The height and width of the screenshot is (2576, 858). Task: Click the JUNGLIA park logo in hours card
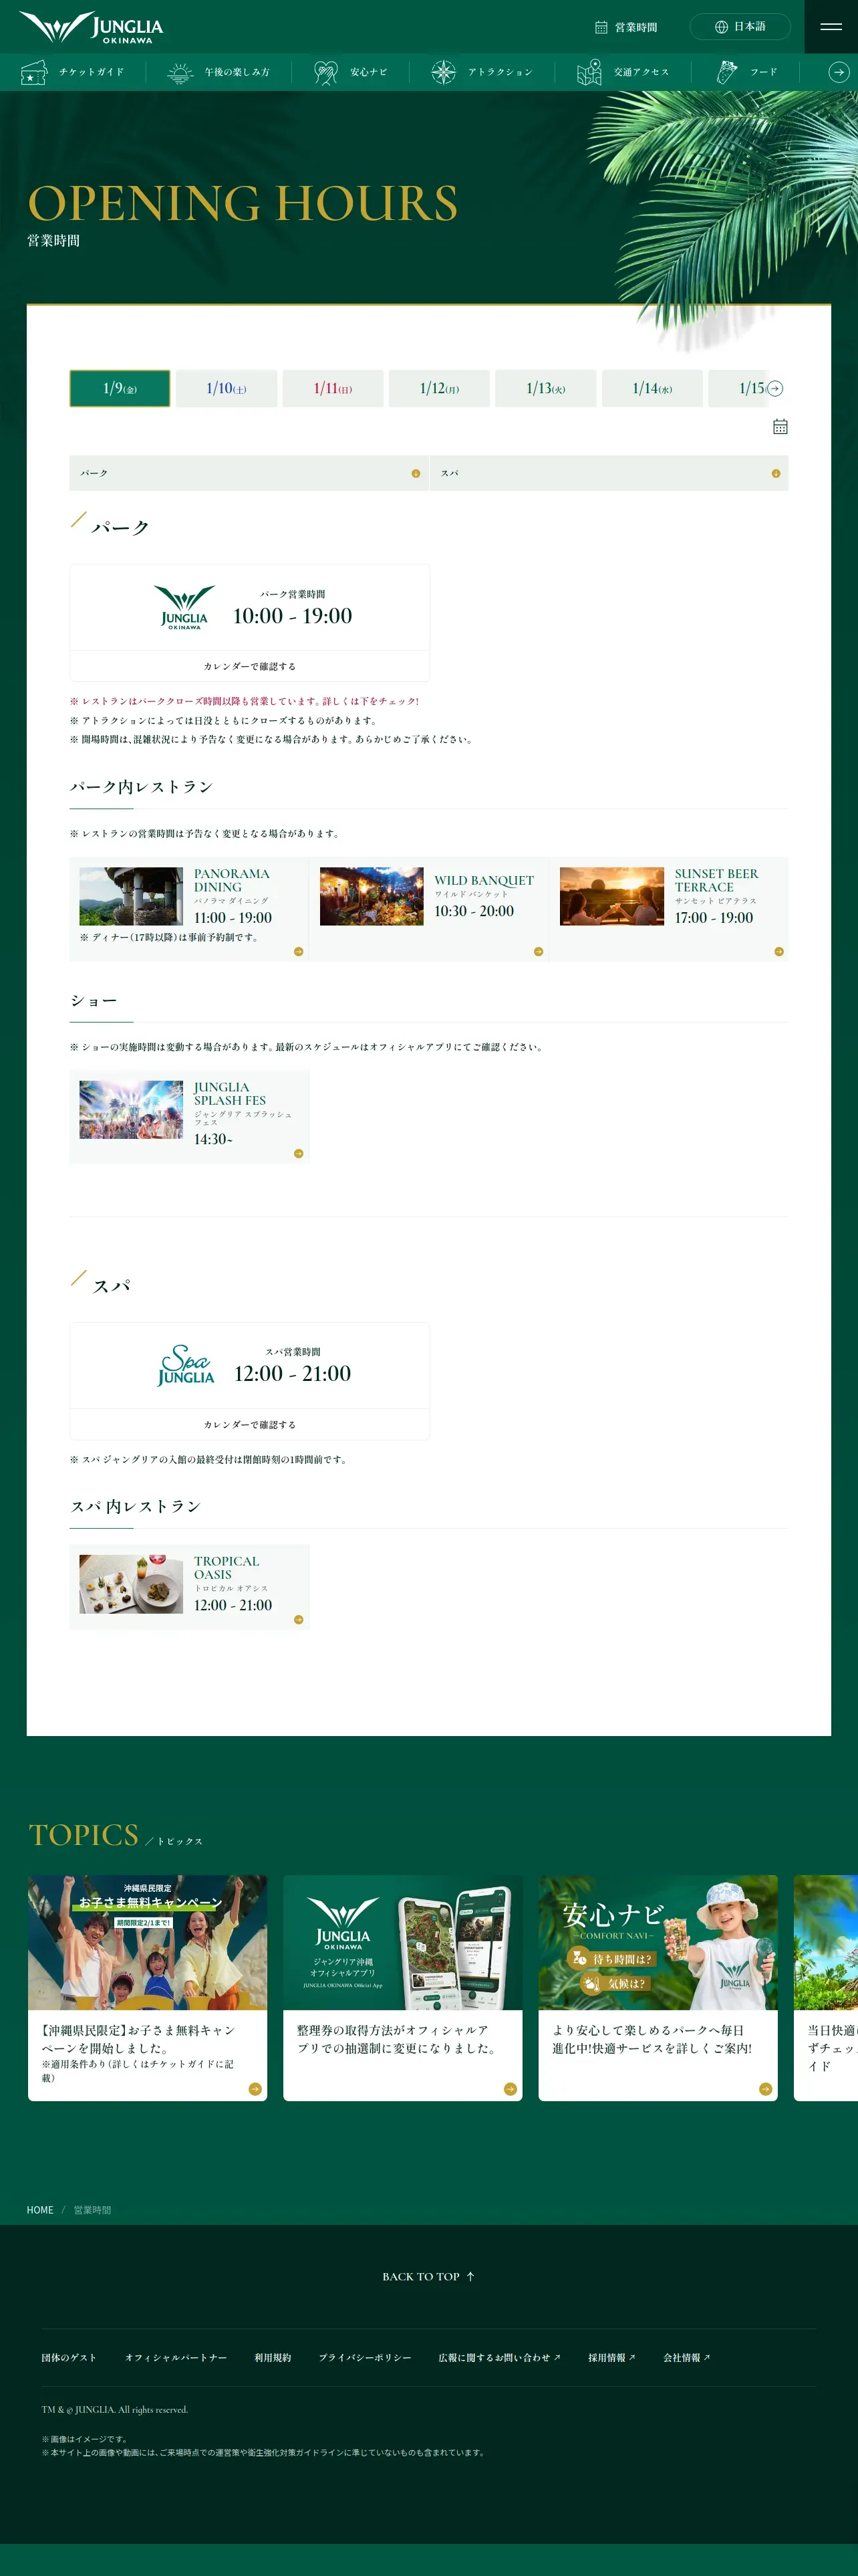[185, 607]
